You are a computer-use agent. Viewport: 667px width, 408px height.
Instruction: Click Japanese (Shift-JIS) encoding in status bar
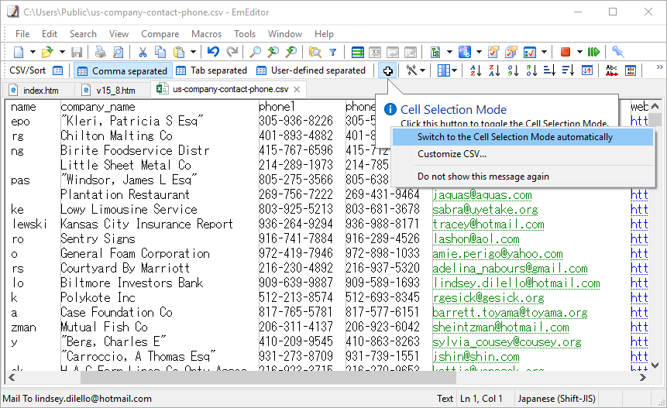(x=556, y=399)
